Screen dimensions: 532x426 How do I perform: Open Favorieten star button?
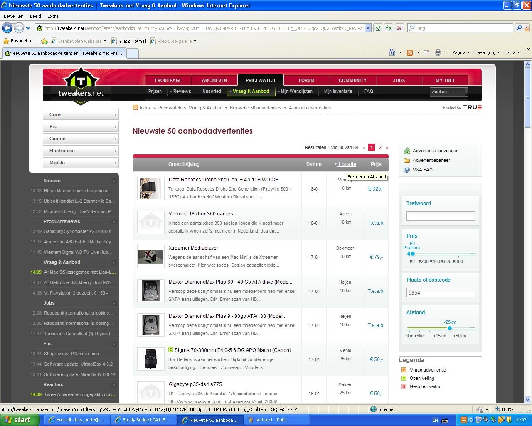pyautogui.click(x=18, y=41)
